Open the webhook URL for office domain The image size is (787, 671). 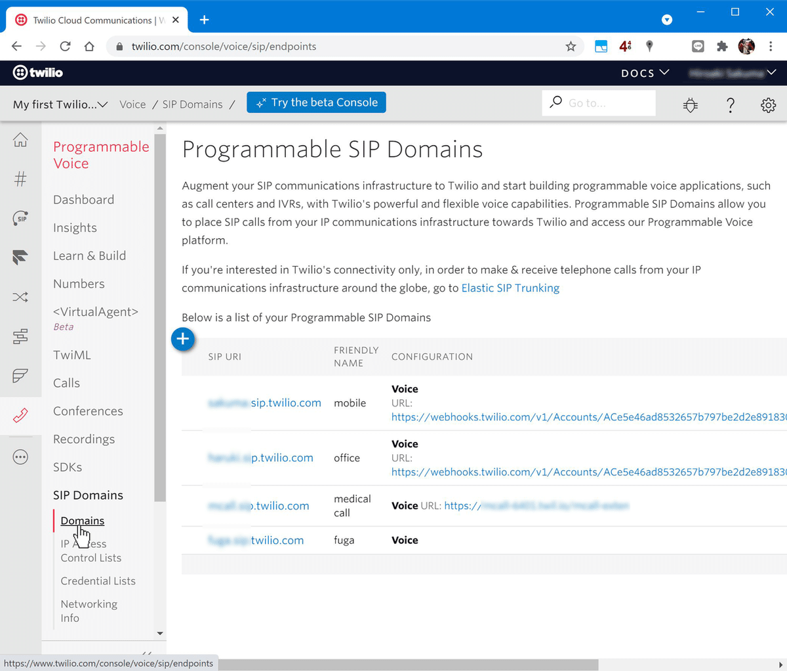(589, 472)
